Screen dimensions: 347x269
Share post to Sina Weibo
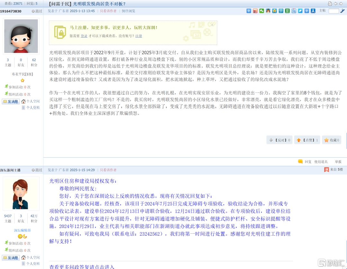[x=255, y=11]
